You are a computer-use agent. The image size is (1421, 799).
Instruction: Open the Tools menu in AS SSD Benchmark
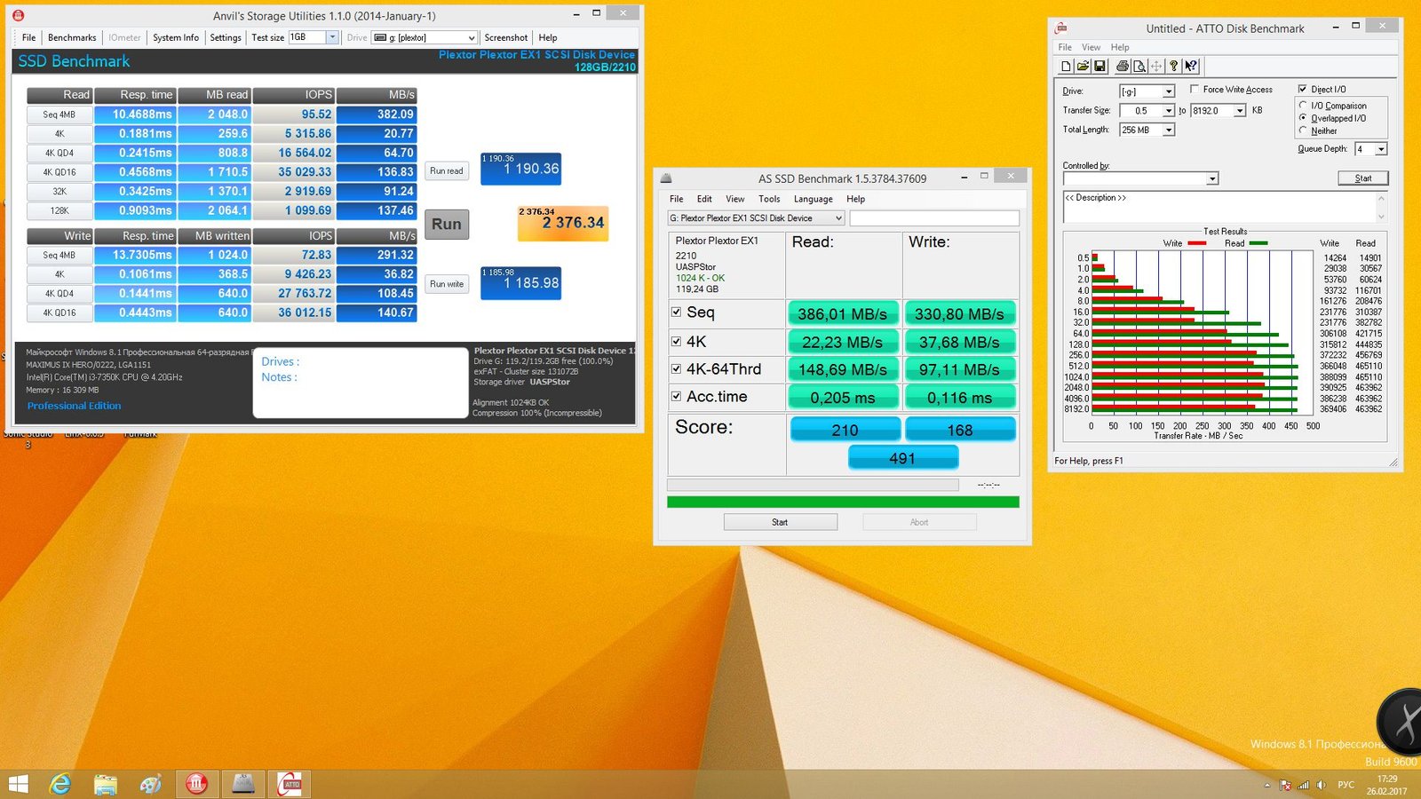point(769,199)
